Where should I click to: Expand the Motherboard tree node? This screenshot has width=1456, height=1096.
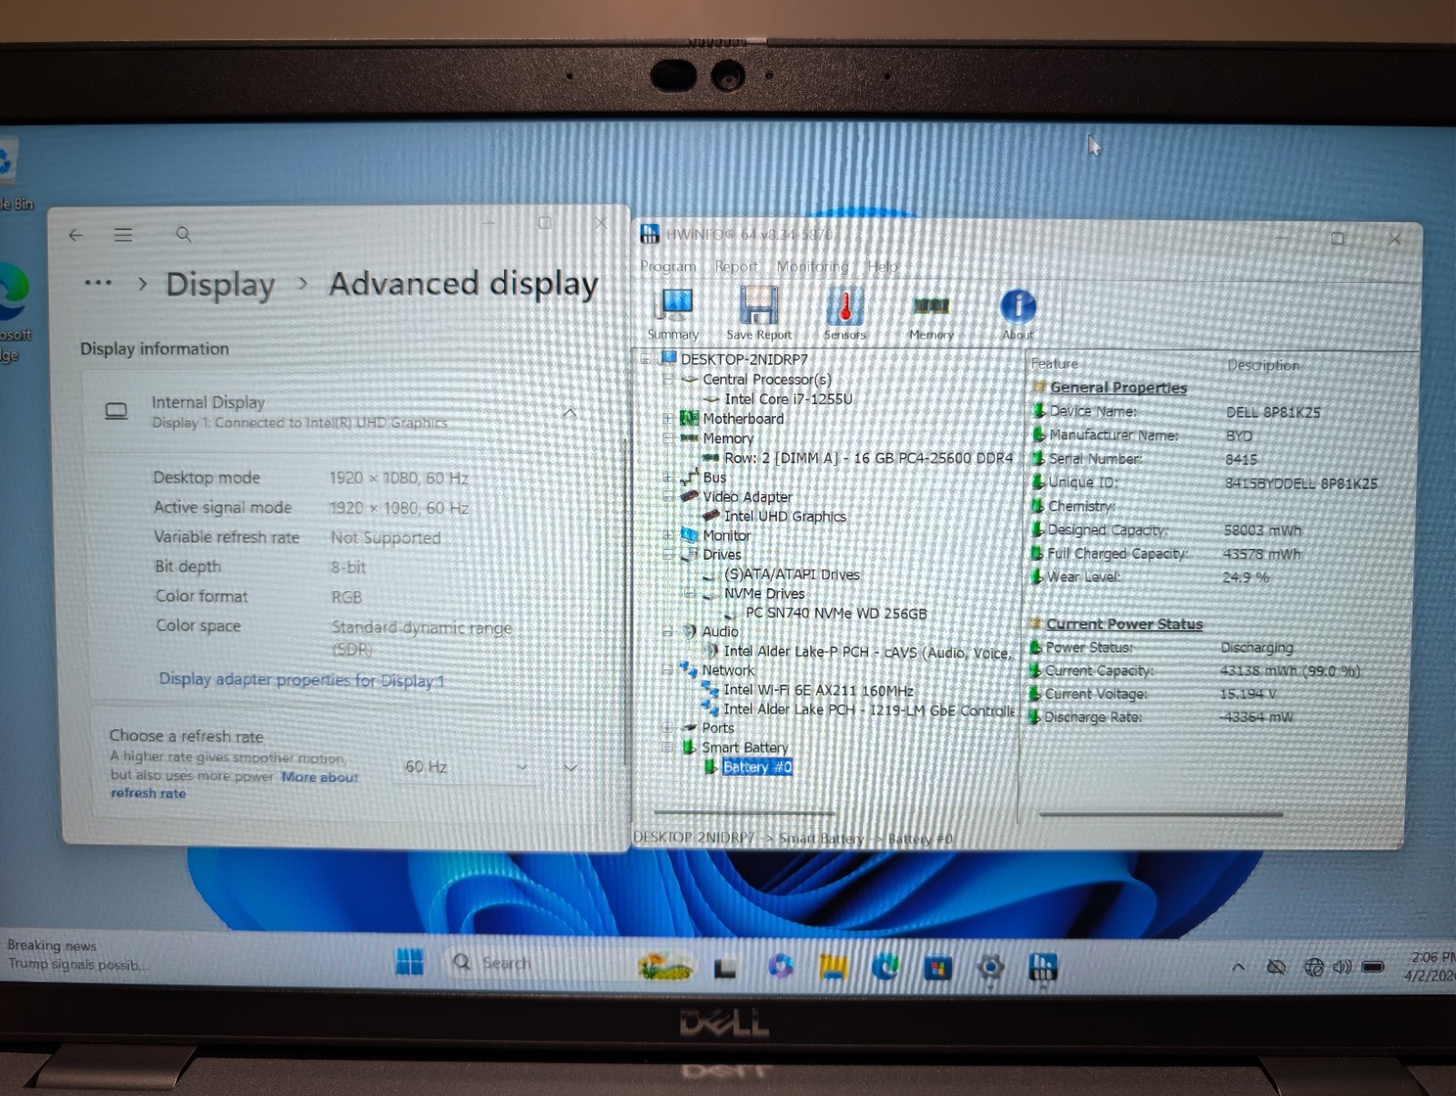coord(668,419)
